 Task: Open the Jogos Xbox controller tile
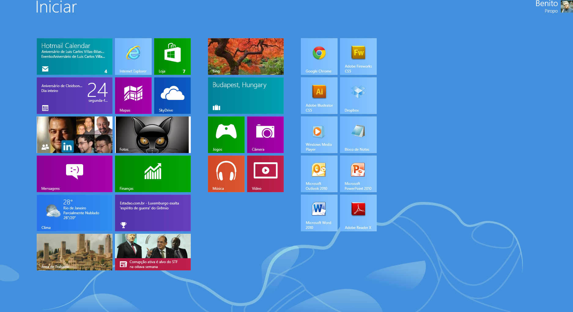[226, 135]
